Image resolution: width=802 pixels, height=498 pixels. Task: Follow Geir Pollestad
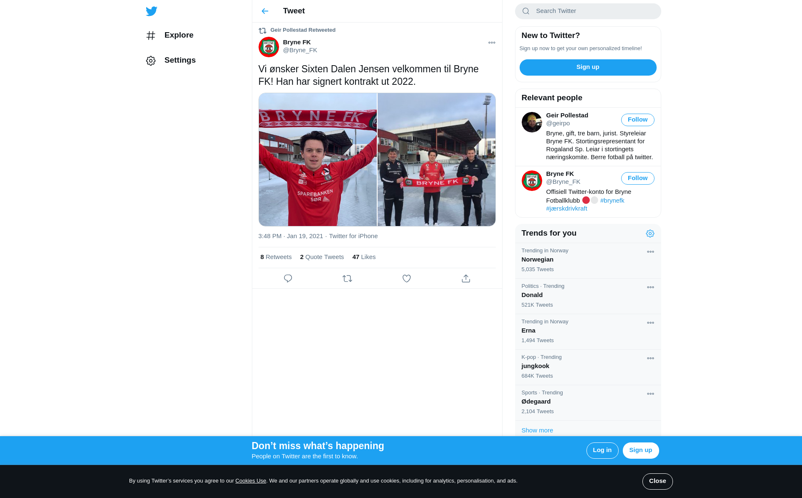(x=637, y=120)
